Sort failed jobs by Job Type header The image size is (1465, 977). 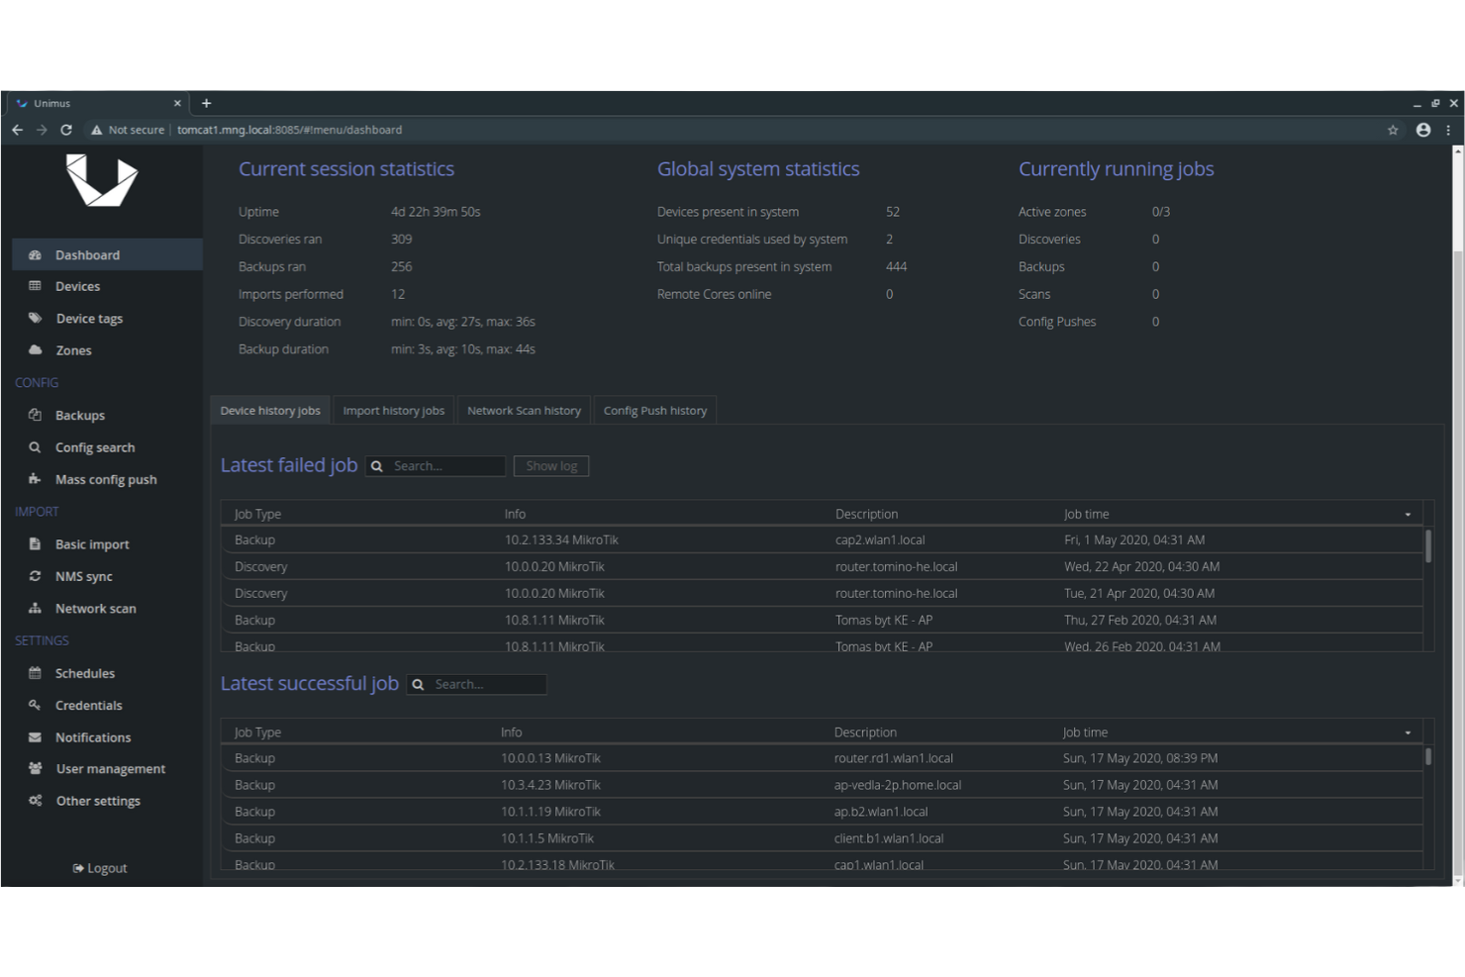pos(257,514)
